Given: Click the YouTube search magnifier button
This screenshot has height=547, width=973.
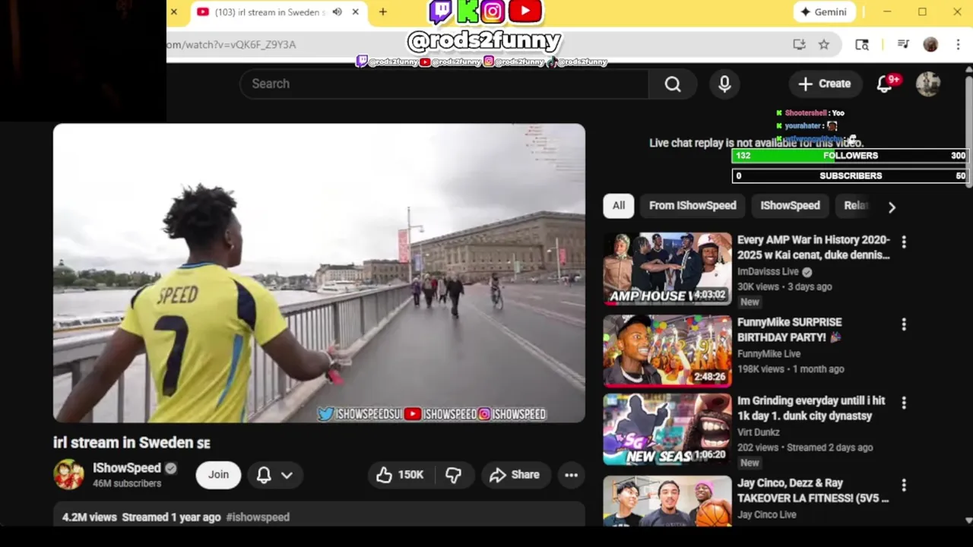Looking at the screenshot, I should (x=673, y=84).
